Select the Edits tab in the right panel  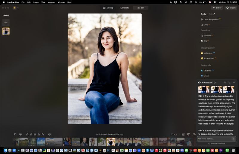211,14
